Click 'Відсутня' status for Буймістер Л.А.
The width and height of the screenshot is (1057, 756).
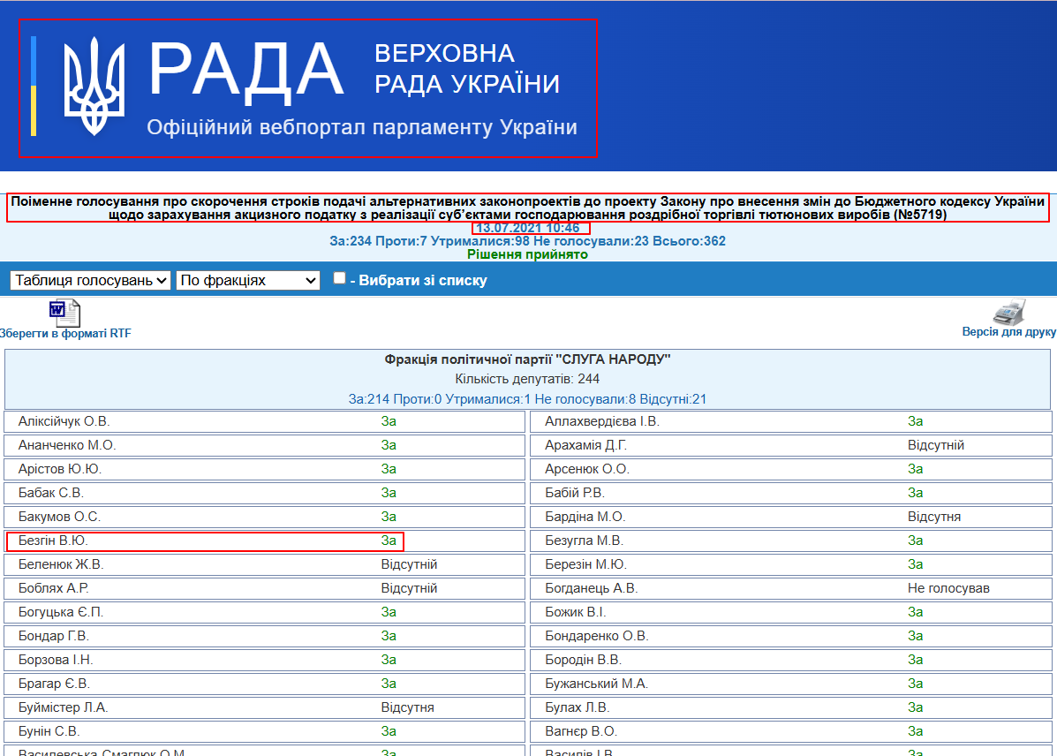tap(407, 707)
